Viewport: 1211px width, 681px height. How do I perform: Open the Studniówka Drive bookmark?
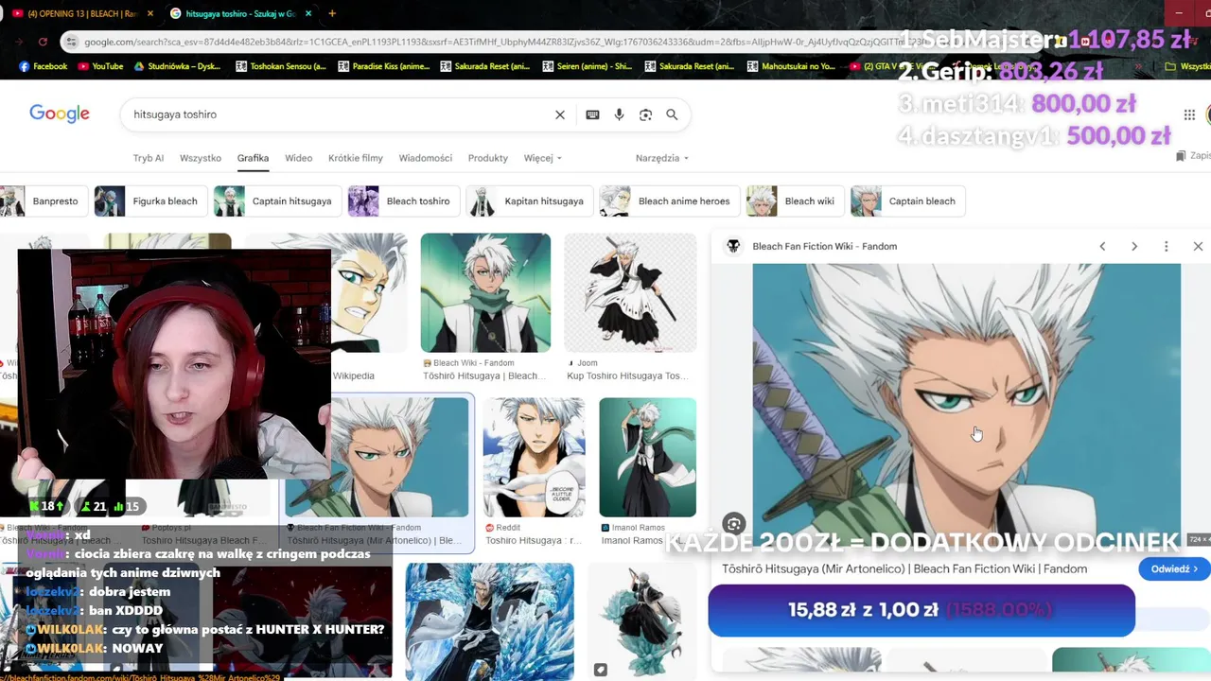(x=177, y=66)
